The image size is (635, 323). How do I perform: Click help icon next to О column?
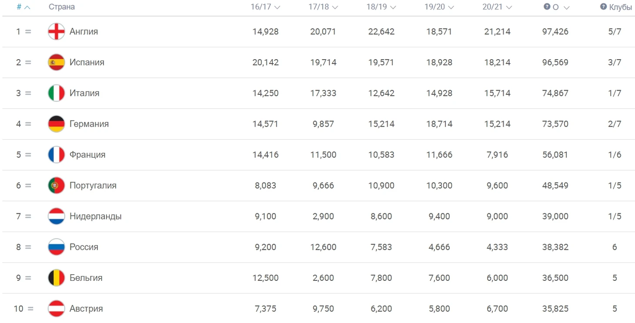(547, 7)
